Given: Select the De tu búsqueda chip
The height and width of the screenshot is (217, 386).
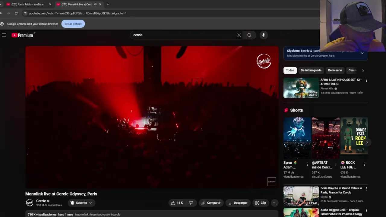Looking at the screenshot, I should pyautogui.click(x=311, y=70).
